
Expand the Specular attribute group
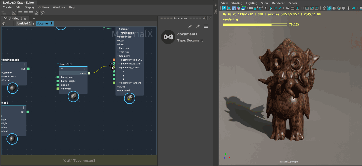pos(118,29)
